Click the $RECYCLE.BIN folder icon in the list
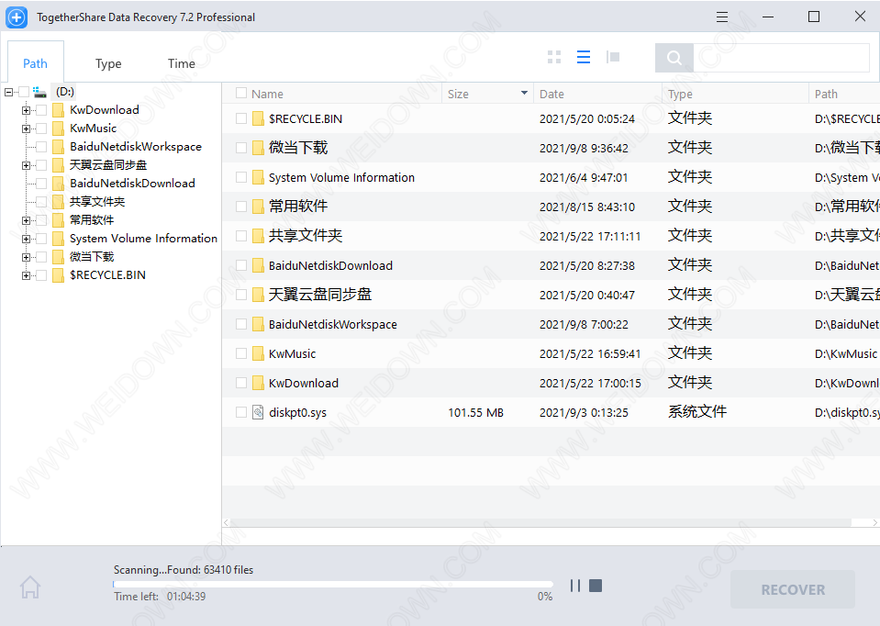 coord(258,118)
